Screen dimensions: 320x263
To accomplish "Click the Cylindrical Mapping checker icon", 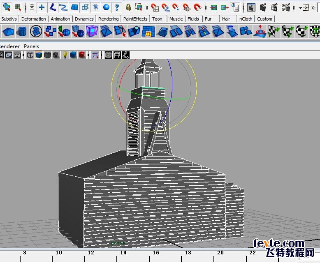I will point(288,31).
